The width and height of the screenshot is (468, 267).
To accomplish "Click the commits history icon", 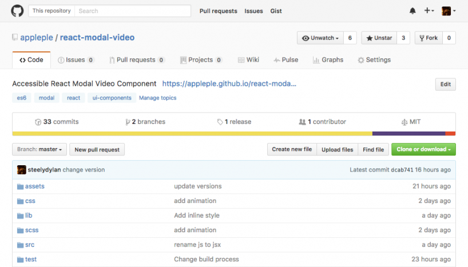I will (x=38, y=122).
